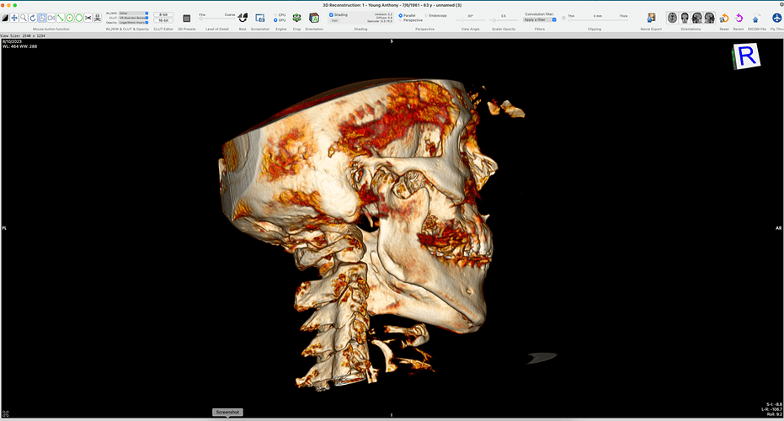
Task: Select the empty green oval tool
Action: click(79, 18)
